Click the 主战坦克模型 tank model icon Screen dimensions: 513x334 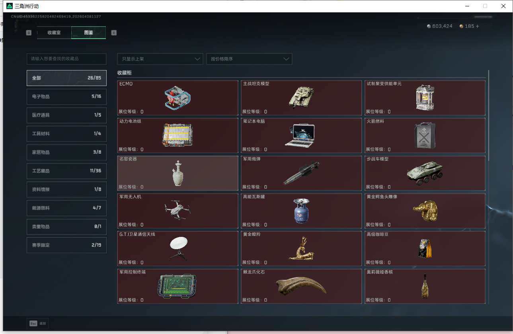click(x=301, y=98)
